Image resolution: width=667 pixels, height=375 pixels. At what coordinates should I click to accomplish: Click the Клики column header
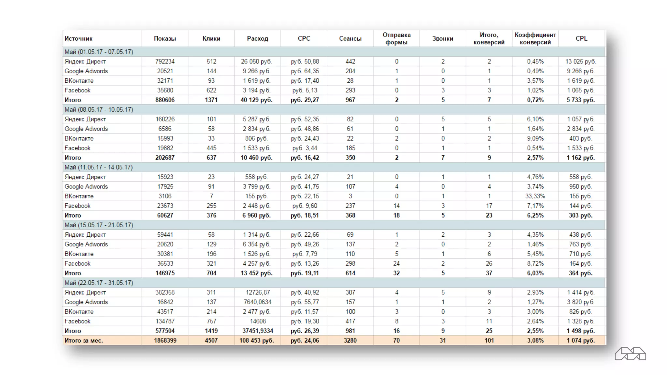pos(211,38)
